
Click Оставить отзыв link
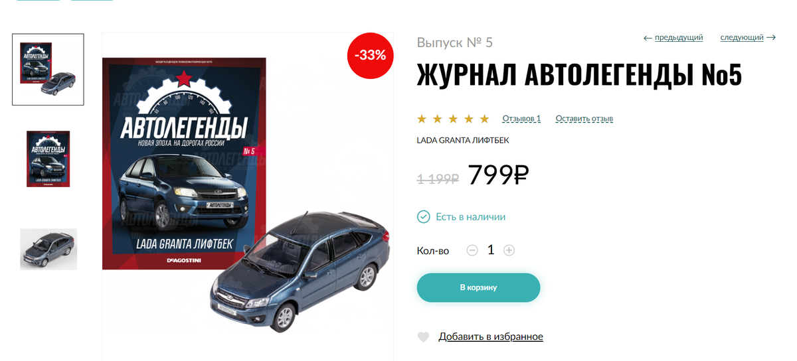[x=584, y=119]
